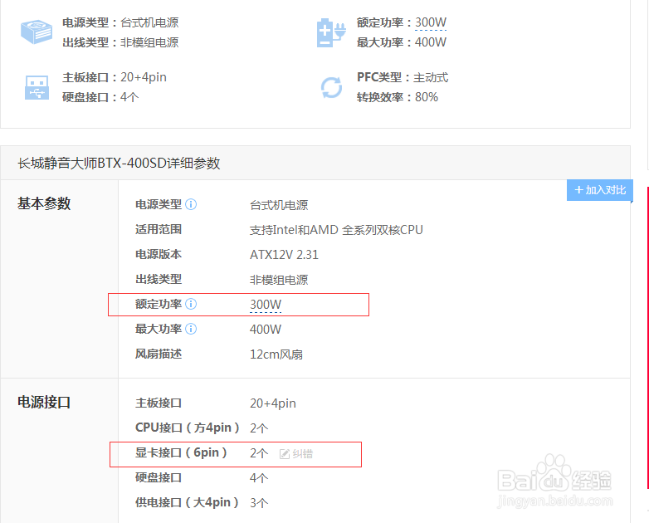Open info icon beside 额定功率 in table
This screenshot has width=649, height=523.
[191, 304]
